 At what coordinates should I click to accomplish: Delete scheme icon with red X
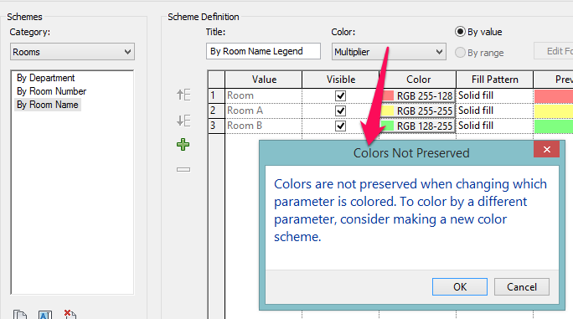click(70, 314)
